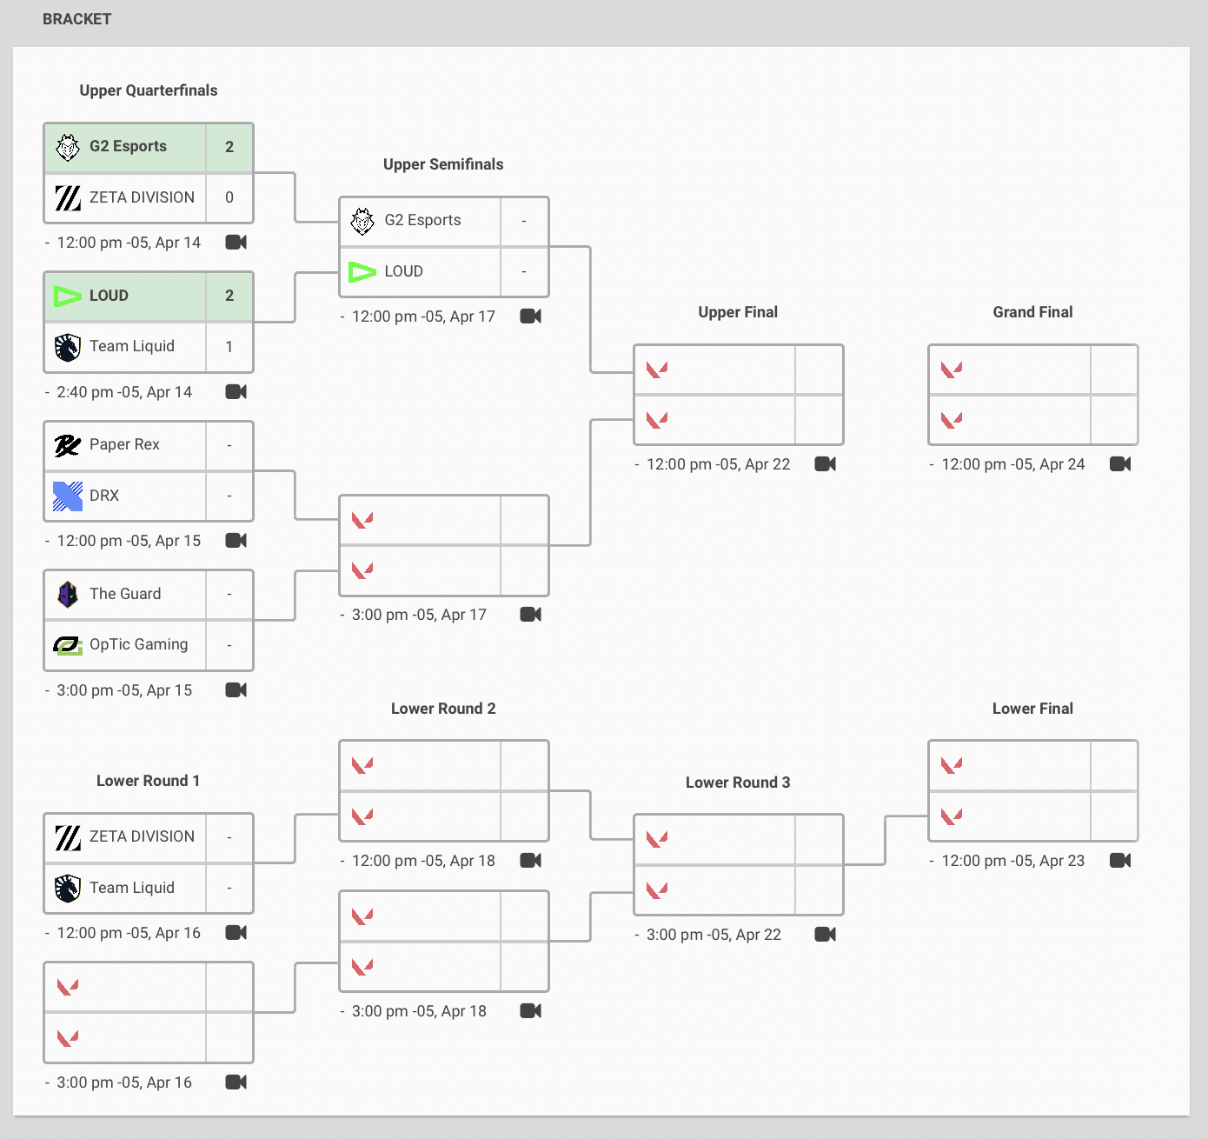The image size is (1208, 1139).
Task: Click the Lower Final 12:00 pm Apr 23 time
Action: 1012,861
